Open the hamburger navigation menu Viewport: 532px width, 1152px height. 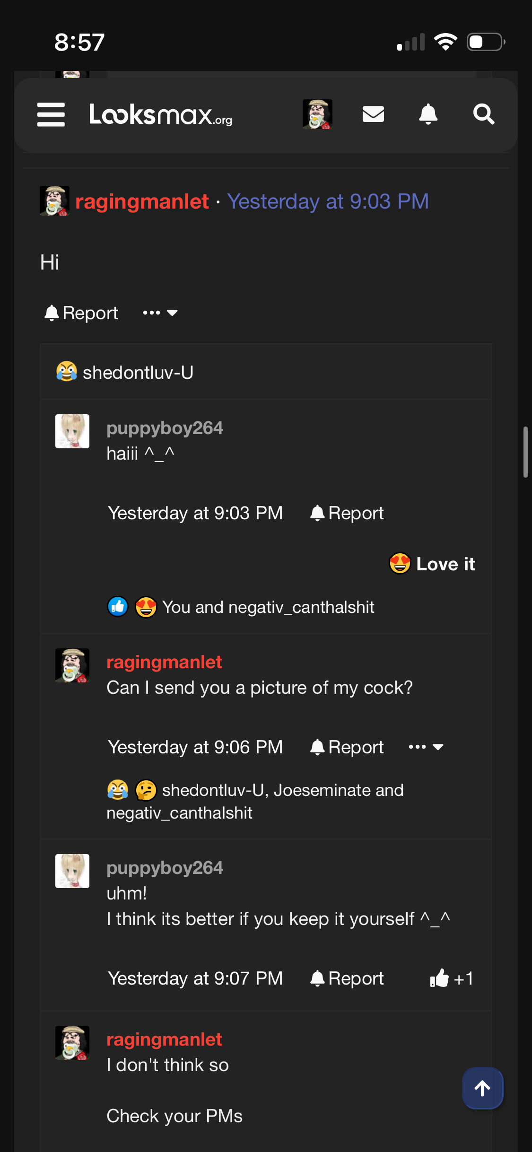point(51,114)
